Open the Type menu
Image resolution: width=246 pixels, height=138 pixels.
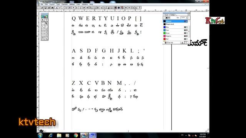[58, 4]
